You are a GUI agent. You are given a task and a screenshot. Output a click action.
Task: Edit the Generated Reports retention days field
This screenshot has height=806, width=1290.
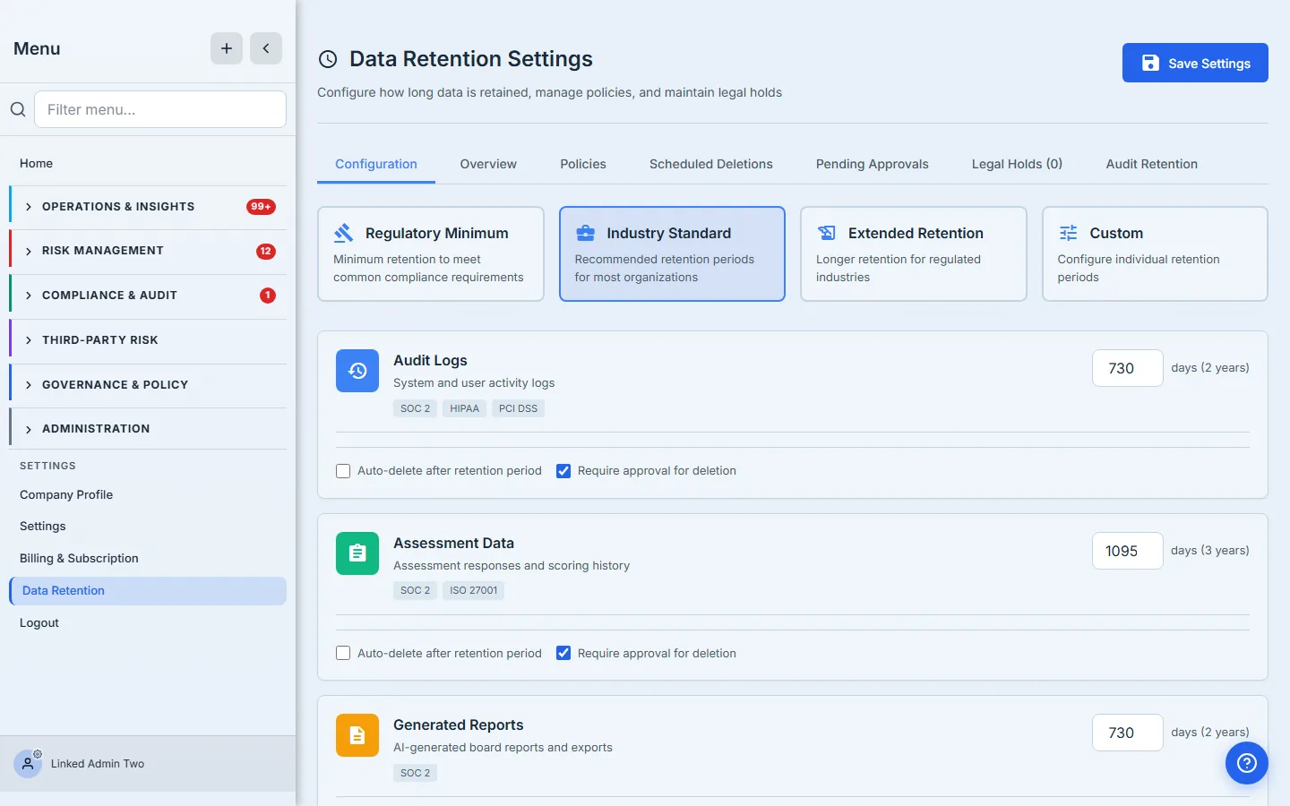coord(1127,733)
